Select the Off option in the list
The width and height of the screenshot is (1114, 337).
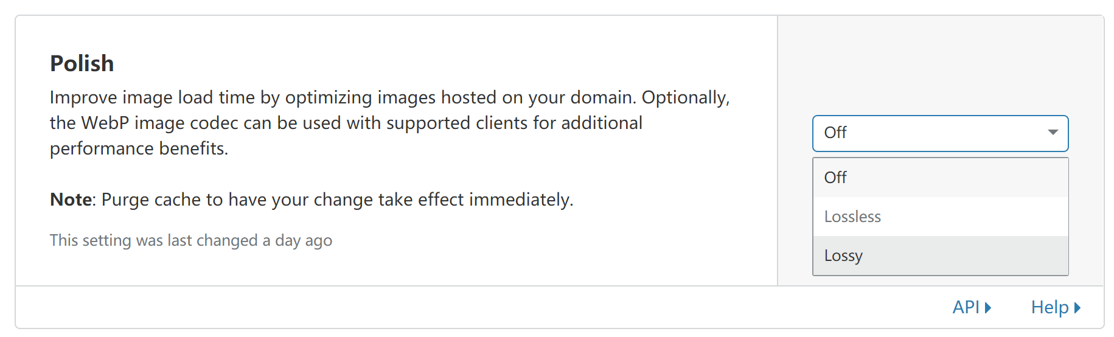pos(940,178)
